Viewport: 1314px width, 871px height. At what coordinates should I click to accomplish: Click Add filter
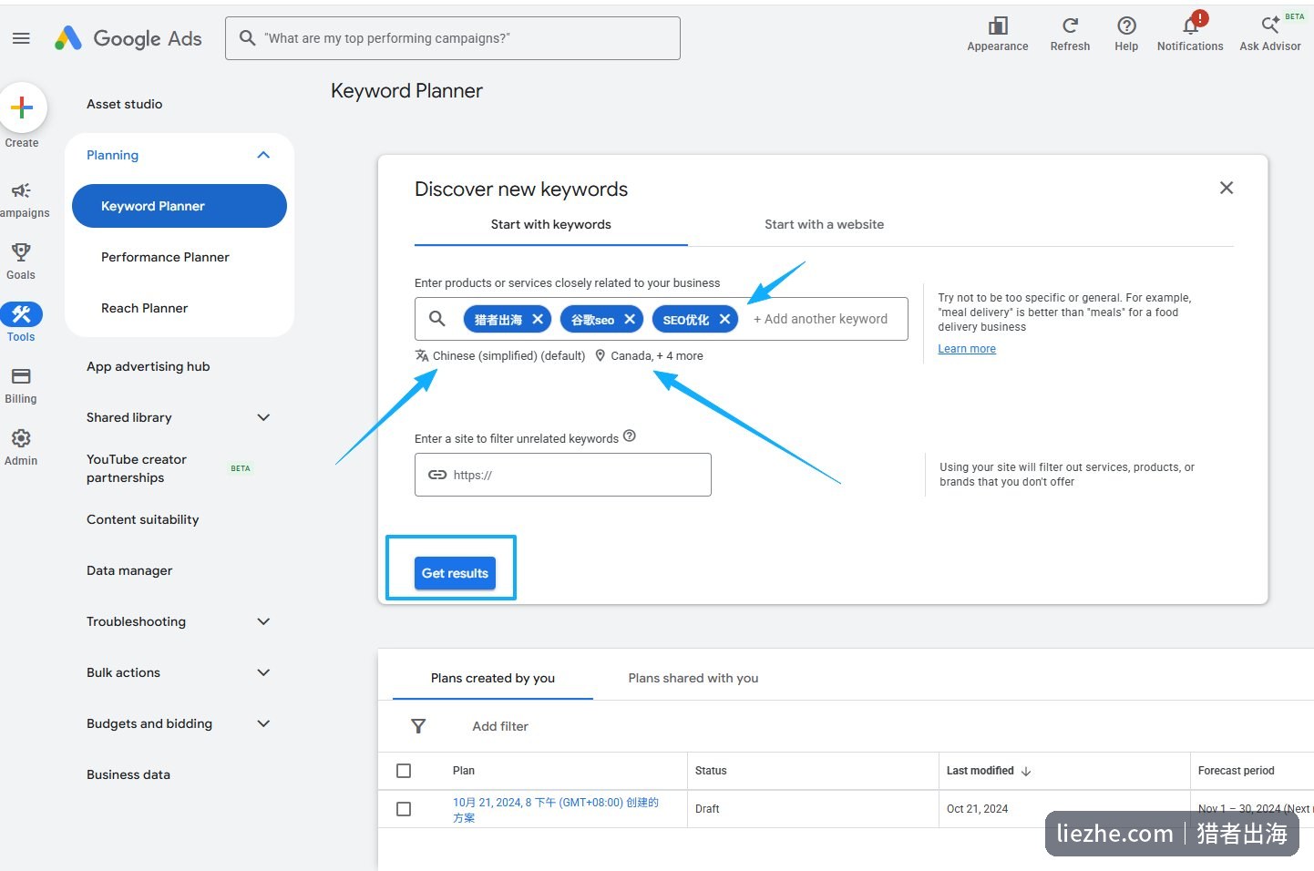click(x=500, y=726)
